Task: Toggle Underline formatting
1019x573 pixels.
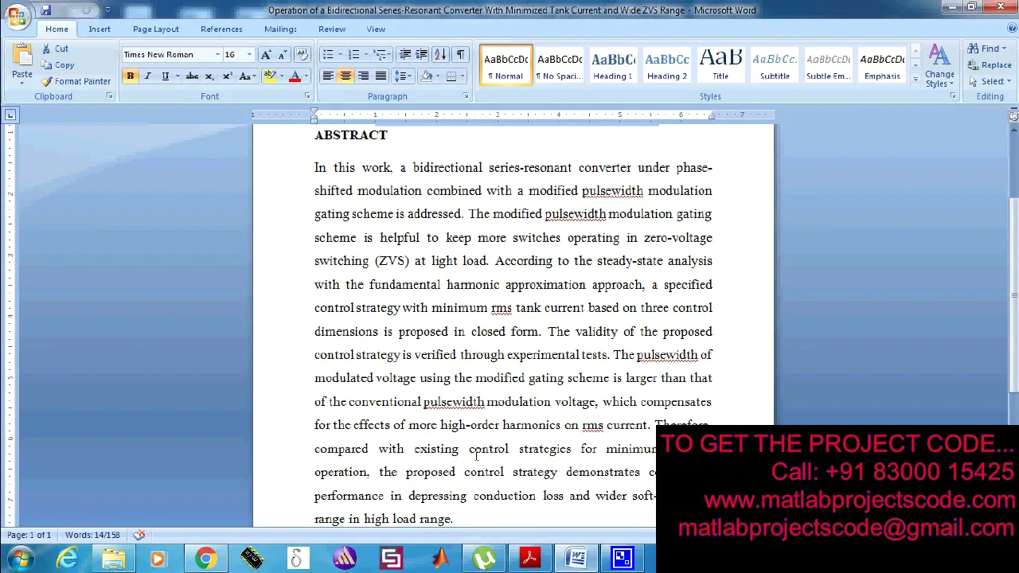Action: pyautogui.click(x=165, y=76)
